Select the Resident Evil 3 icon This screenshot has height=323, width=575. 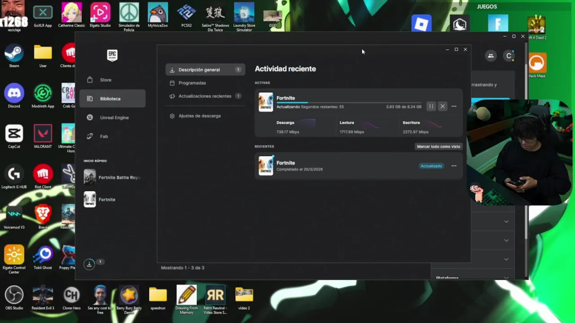[43, 298]
